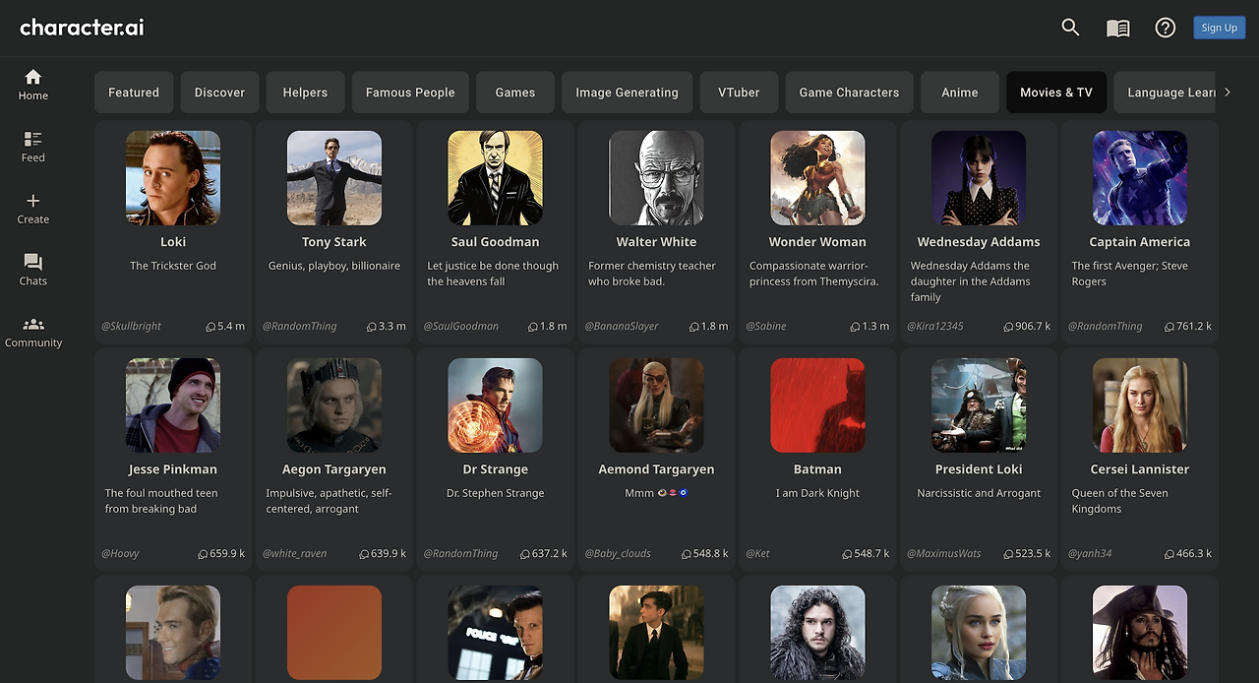Click the Cersei Lannister avatar

click(x=1140, y=405)
